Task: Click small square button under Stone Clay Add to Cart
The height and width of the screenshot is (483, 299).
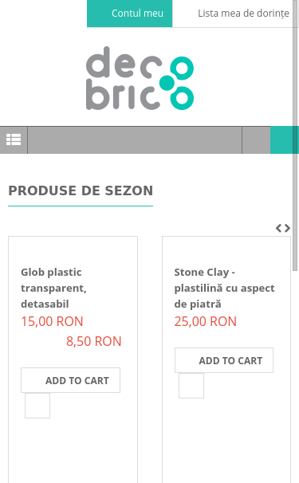Action: click(x=191, y=386)
